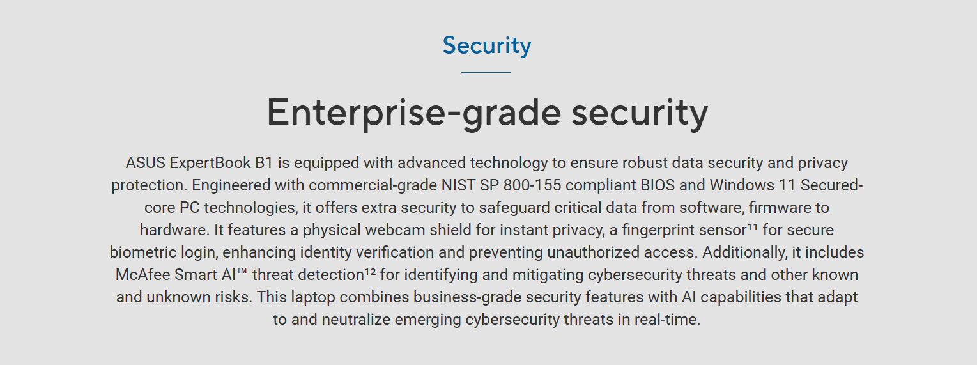Click the ASUS ExpertBook B1 text
The image size is (977, 365).
point(199,163)
